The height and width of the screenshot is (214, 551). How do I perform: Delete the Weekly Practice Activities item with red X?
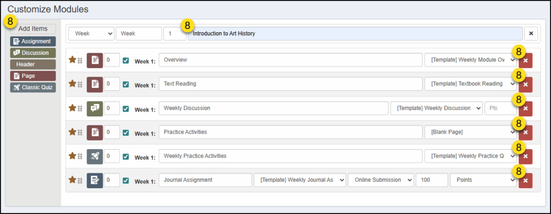pos(525,157)
